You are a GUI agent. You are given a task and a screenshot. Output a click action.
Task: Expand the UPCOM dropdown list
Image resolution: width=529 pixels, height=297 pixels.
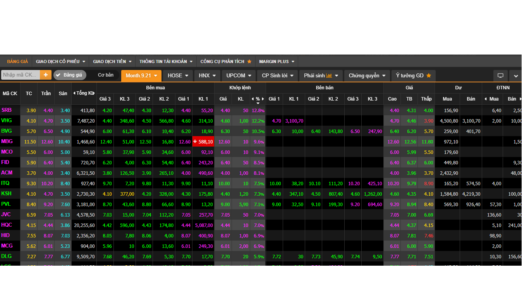pos(239,76)
